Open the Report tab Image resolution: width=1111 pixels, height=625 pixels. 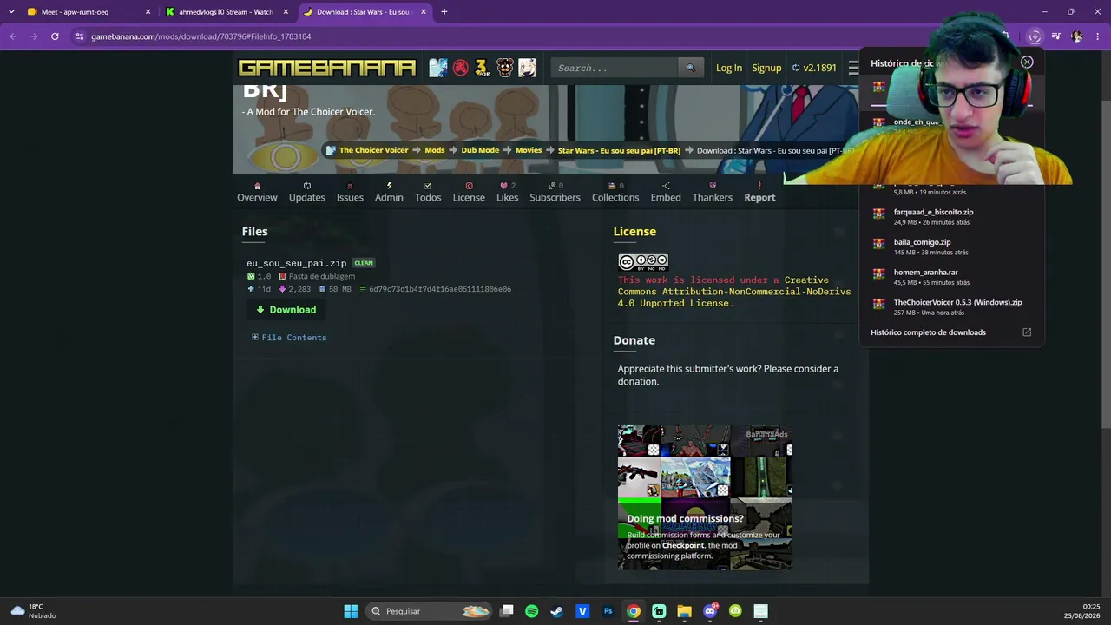click(x=759, y=192)
